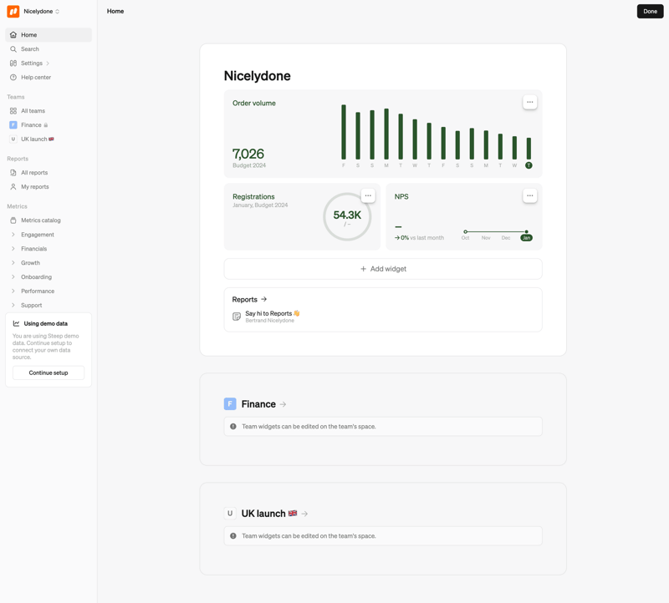This screenshot has width=669, height=603.
Task: Click the Help center icon
Action: click(13, 77)
